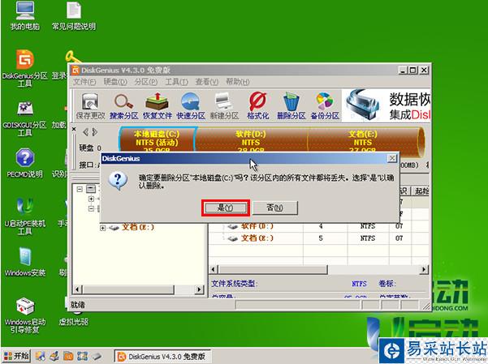Select 文档(E:) row in partition table
488x364 pixels.
tap(318, 238)
